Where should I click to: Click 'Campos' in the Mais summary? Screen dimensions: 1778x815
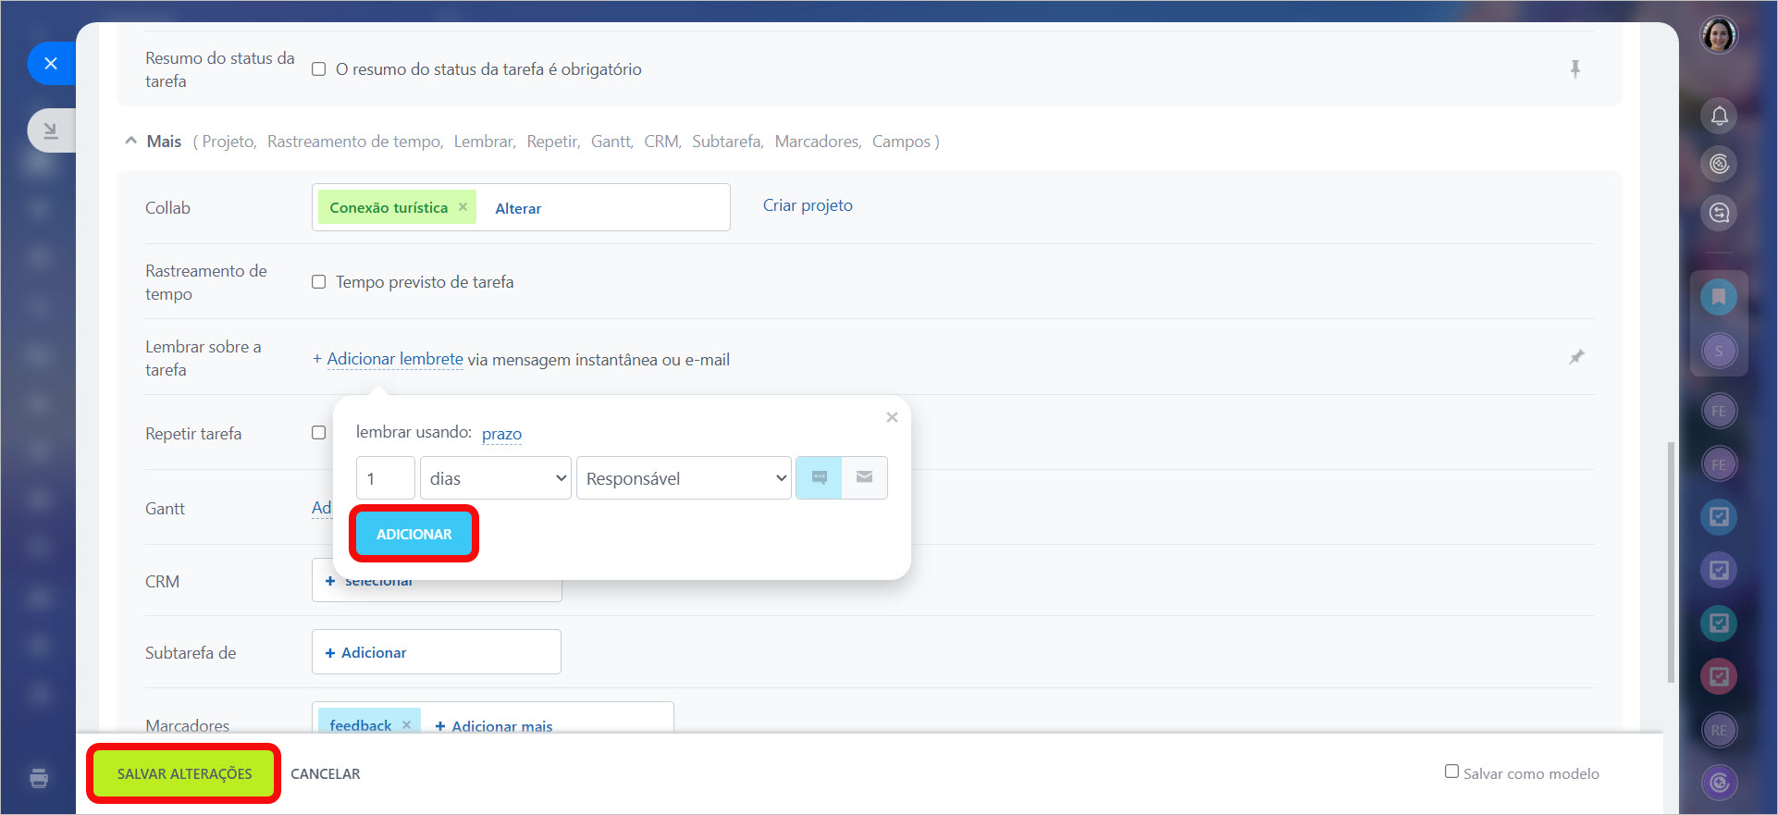[901, 142]
